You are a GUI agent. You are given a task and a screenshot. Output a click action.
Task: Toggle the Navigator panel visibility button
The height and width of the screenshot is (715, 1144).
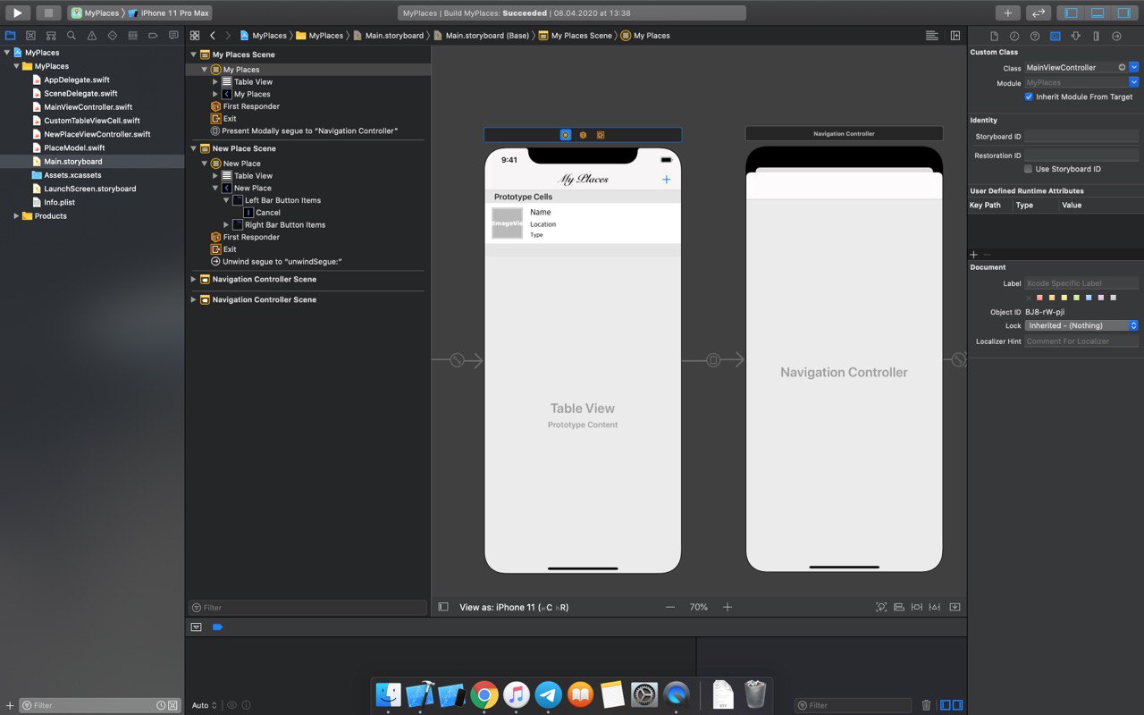(1071, 13)
